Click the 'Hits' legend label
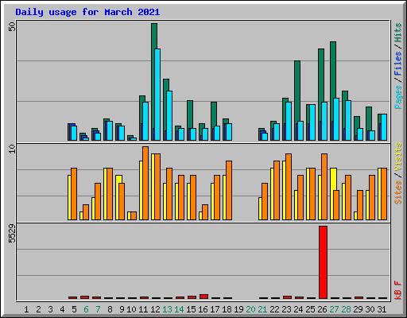Viewport: 407px width, 318px height. pos(398,33)
